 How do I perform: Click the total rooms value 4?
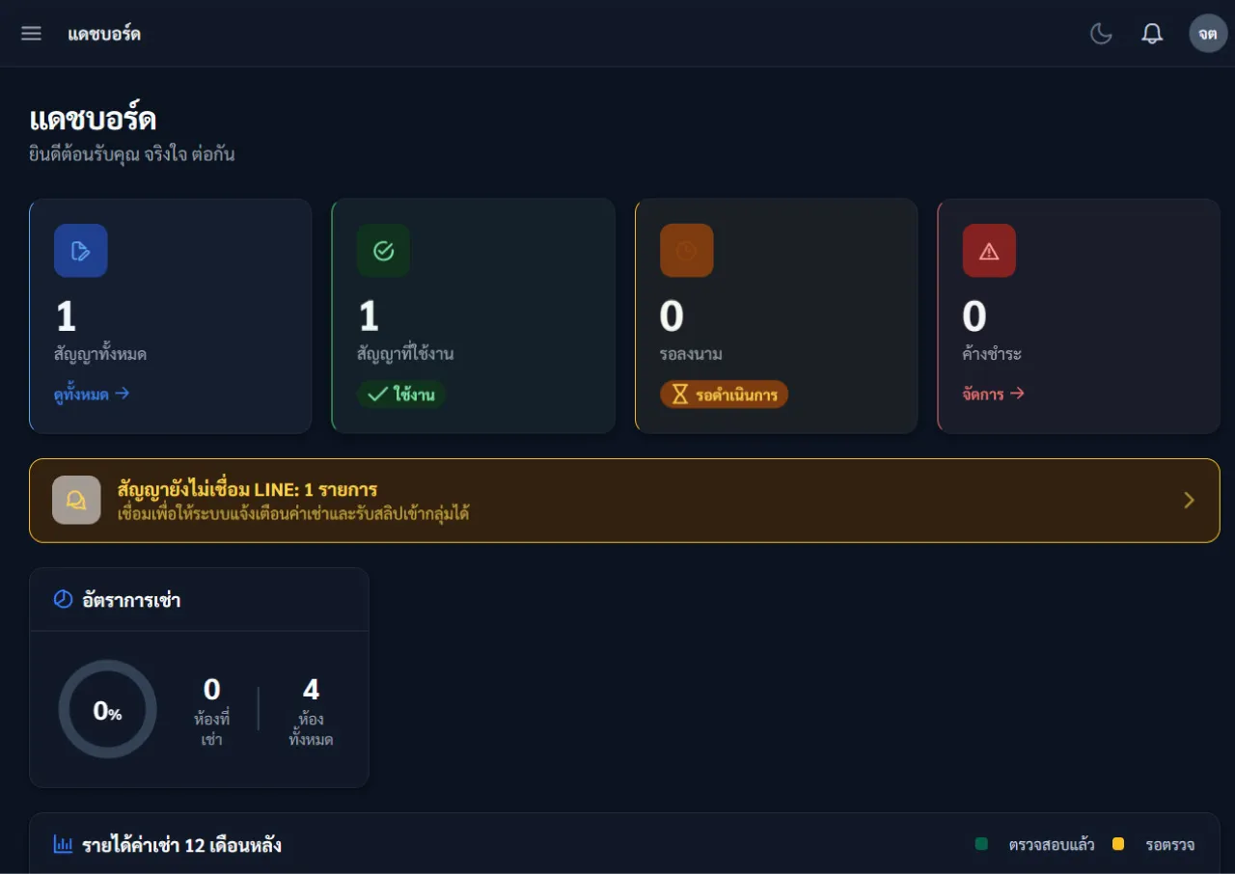point(311,689)
